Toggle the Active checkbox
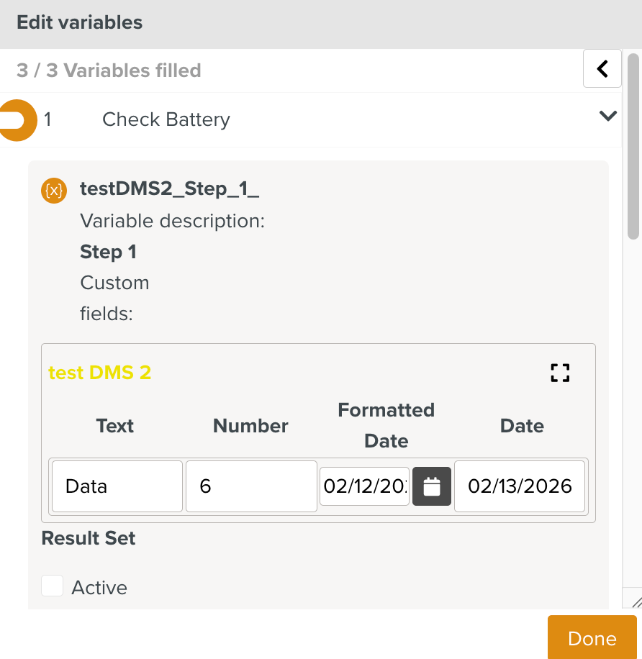Image resolution: width=642 pixels, height=659 pixels. click(x=53, y=586)
